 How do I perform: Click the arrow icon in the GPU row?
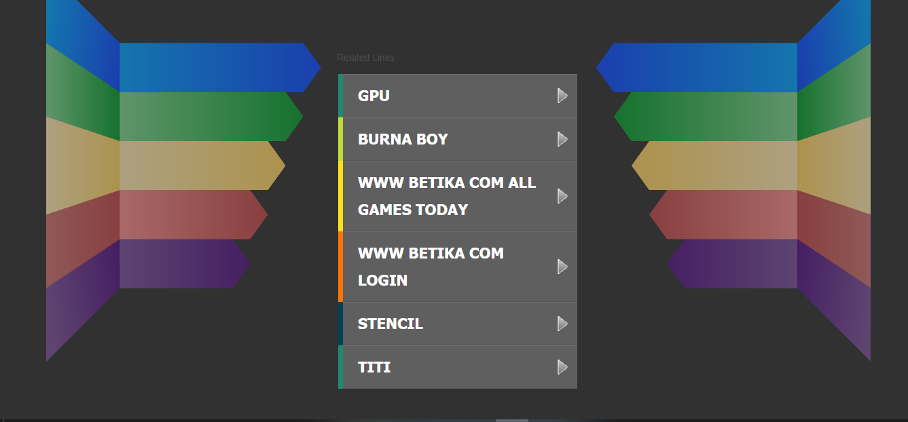562,96
